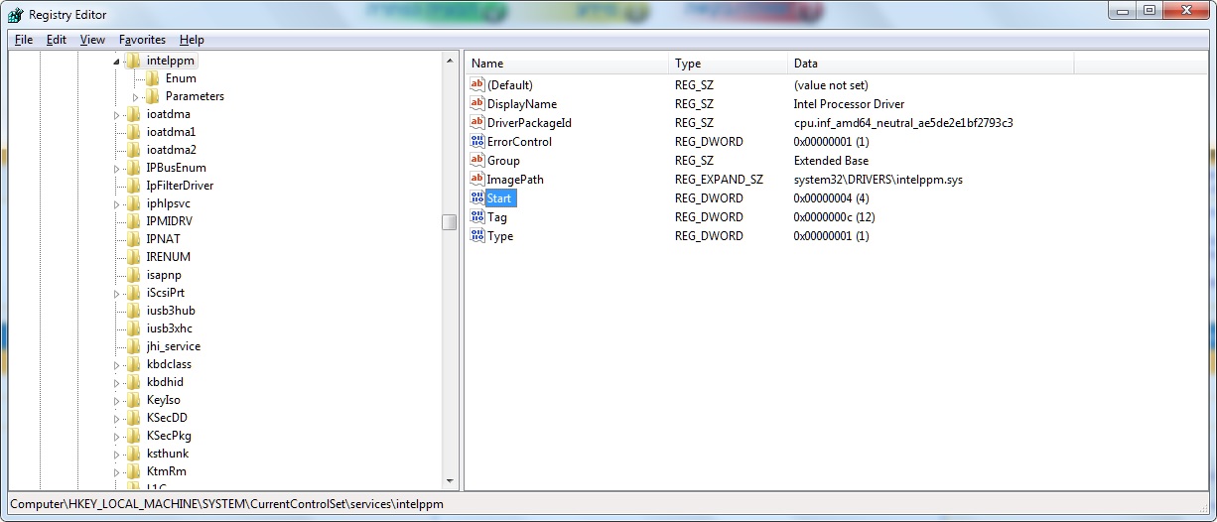Select the DriverPackageId value

529,123
